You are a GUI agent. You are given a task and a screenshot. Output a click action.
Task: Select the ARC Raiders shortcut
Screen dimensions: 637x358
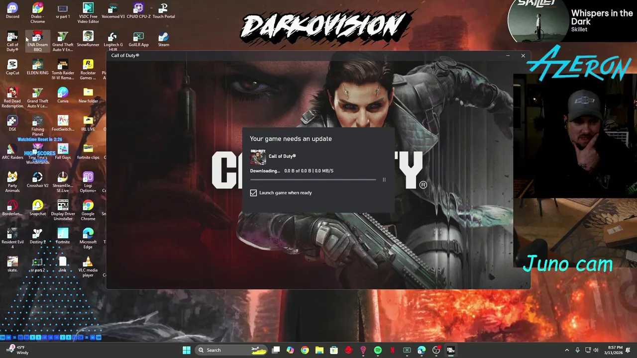coord(12,152)
